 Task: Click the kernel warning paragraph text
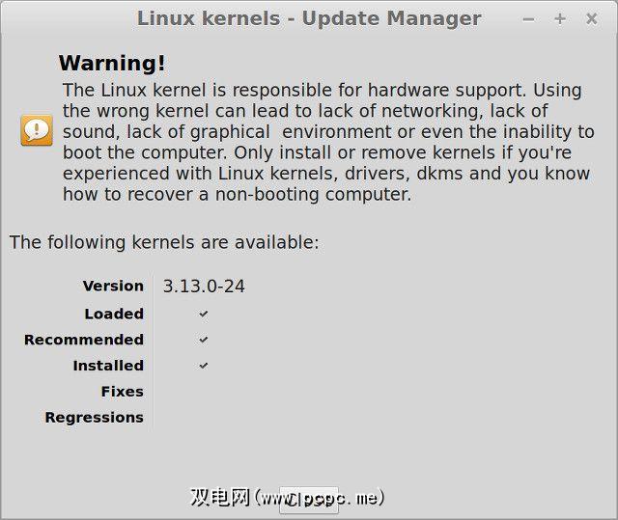[328, 142]
